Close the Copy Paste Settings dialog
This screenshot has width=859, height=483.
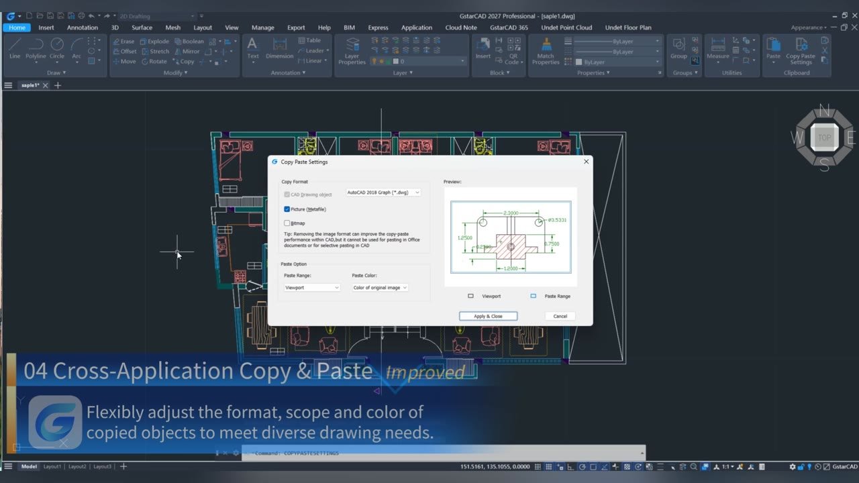pyautogui.click(x=586, y=162)
